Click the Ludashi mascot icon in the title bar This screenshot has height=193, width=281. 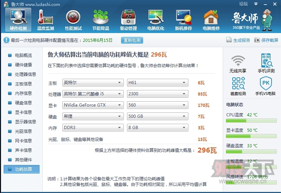tap(6, 4)
